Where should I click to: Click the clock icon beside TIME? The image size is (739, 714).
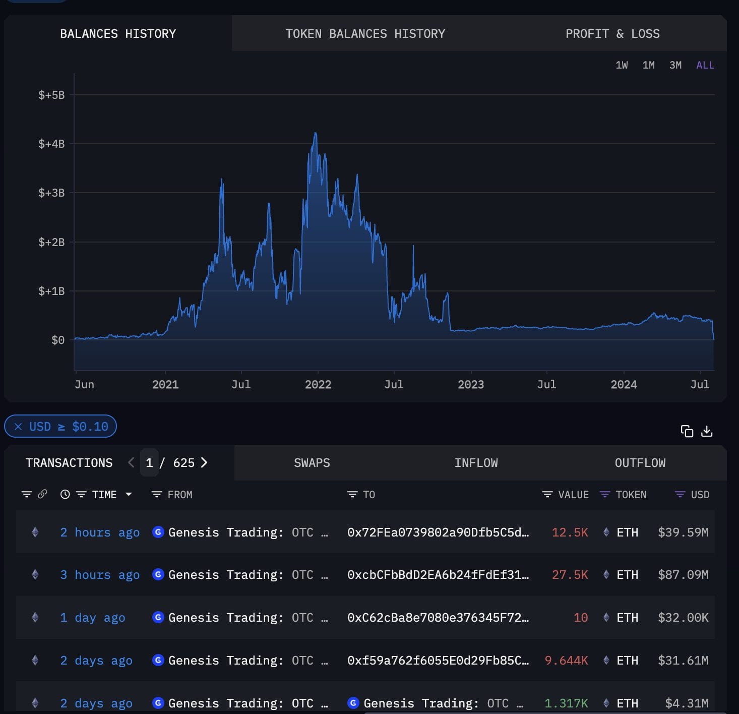click(65, 494)
